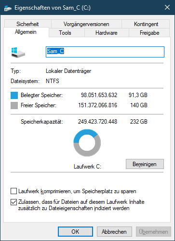
Task: Open the Kontingent tab
Action: point(146,24)
